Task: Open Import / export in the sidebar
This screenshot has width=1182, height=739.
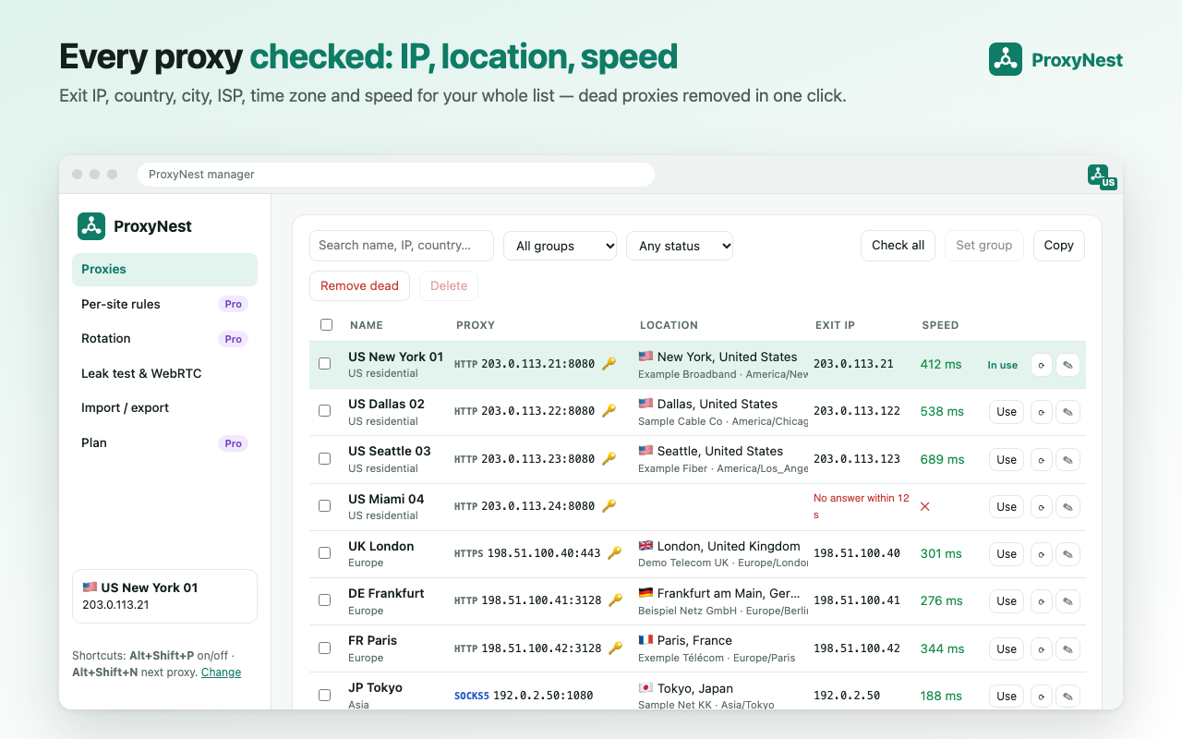Action: (164, 408)
